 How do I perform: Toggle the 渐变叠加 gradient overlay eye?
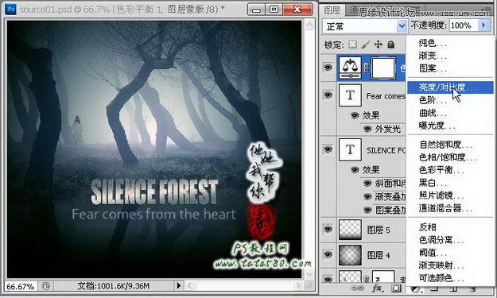(367, 196)
